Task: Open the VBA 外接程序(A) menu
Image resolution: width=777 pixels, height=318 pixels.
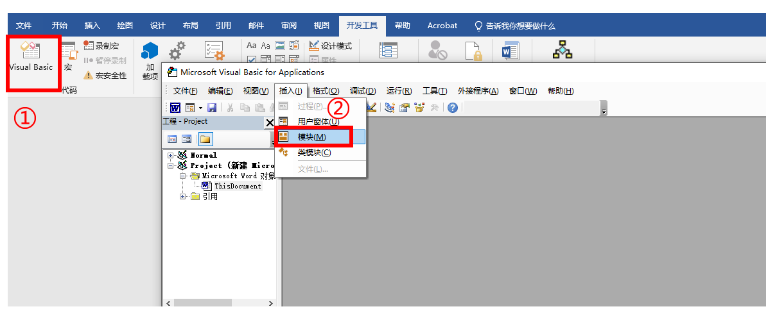Action: coord(478,91)
